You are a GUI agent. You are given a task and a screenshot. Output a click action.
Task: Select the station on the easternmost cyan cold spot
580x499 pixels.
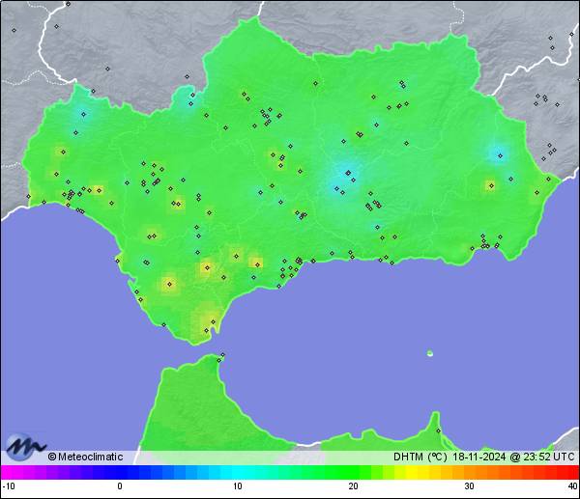(x=500, y=155)
